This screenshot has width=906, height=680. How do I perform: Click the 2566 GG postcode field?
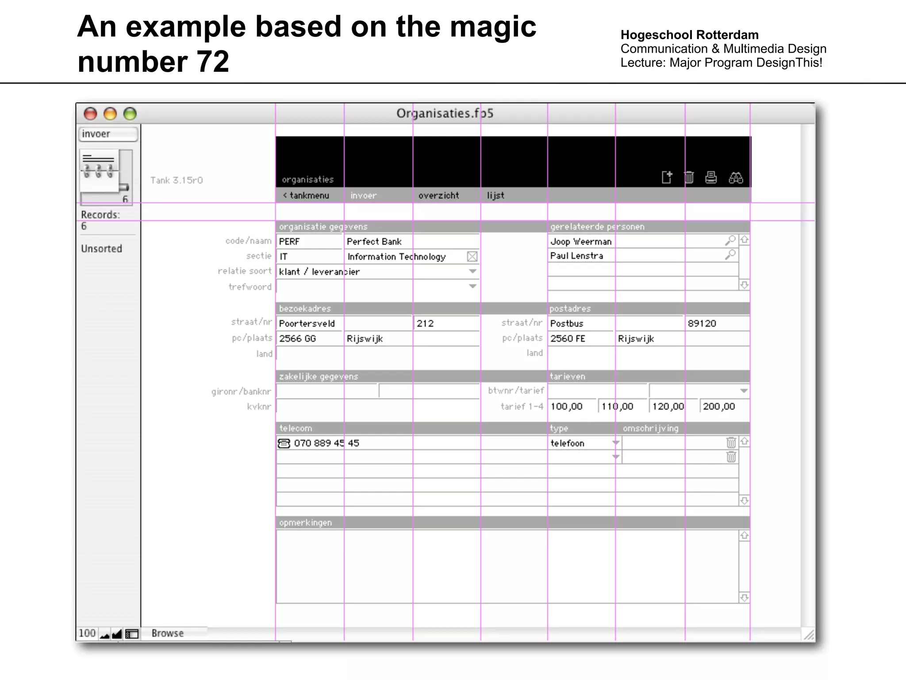tap(310, 338)
